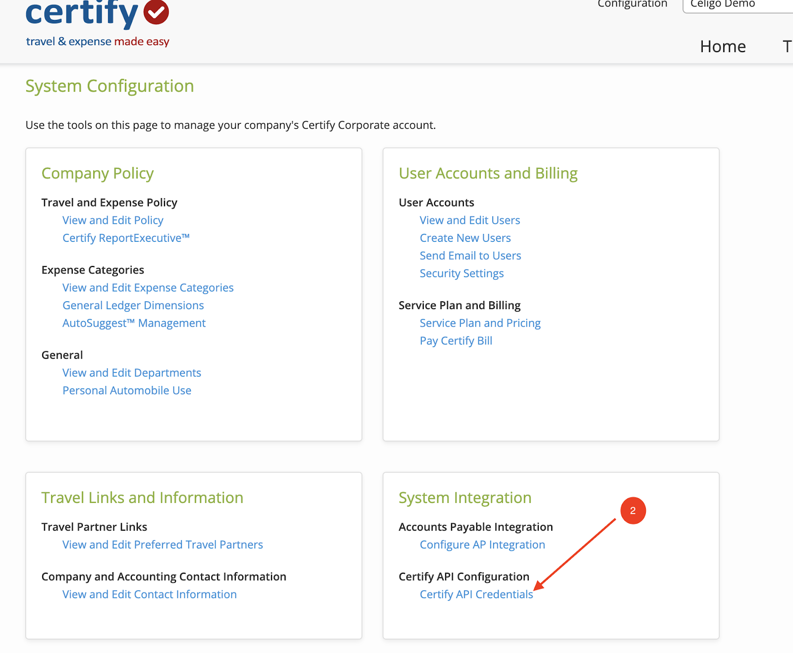Viewport: 793px width, 653px height.
Task: Click the System Configuration heading
Action: coord(110,86)
